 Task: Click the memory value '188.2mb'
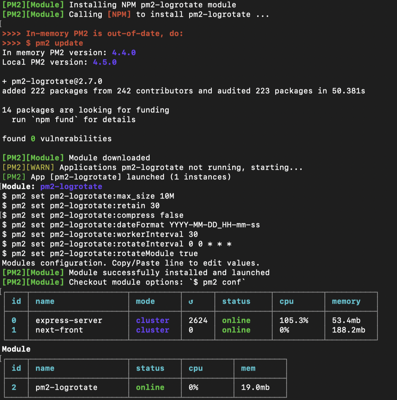348,330
